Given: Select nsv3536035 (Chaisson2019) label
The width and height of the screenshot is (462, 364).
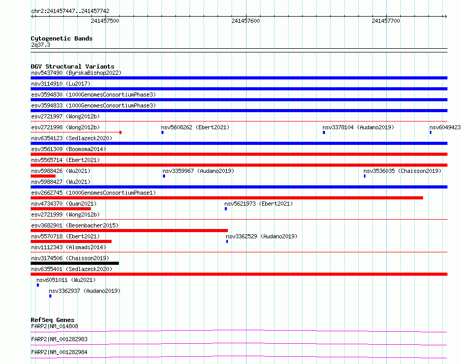Looking at the screenshot, I should (402, 171).
